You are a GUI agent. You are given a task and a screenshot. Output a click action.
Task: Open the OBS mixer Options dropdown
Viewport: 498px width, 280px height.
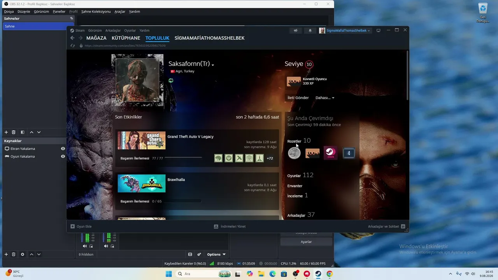216,254
